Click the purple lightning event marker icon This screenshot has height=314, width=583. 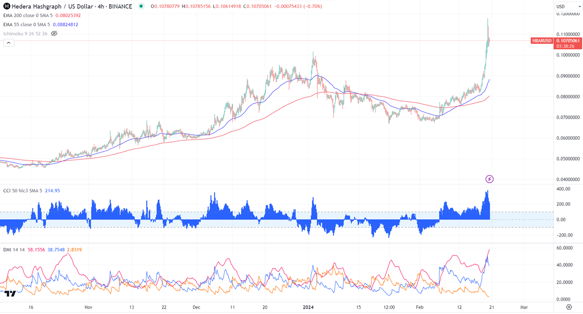click(x=490, y=179)
